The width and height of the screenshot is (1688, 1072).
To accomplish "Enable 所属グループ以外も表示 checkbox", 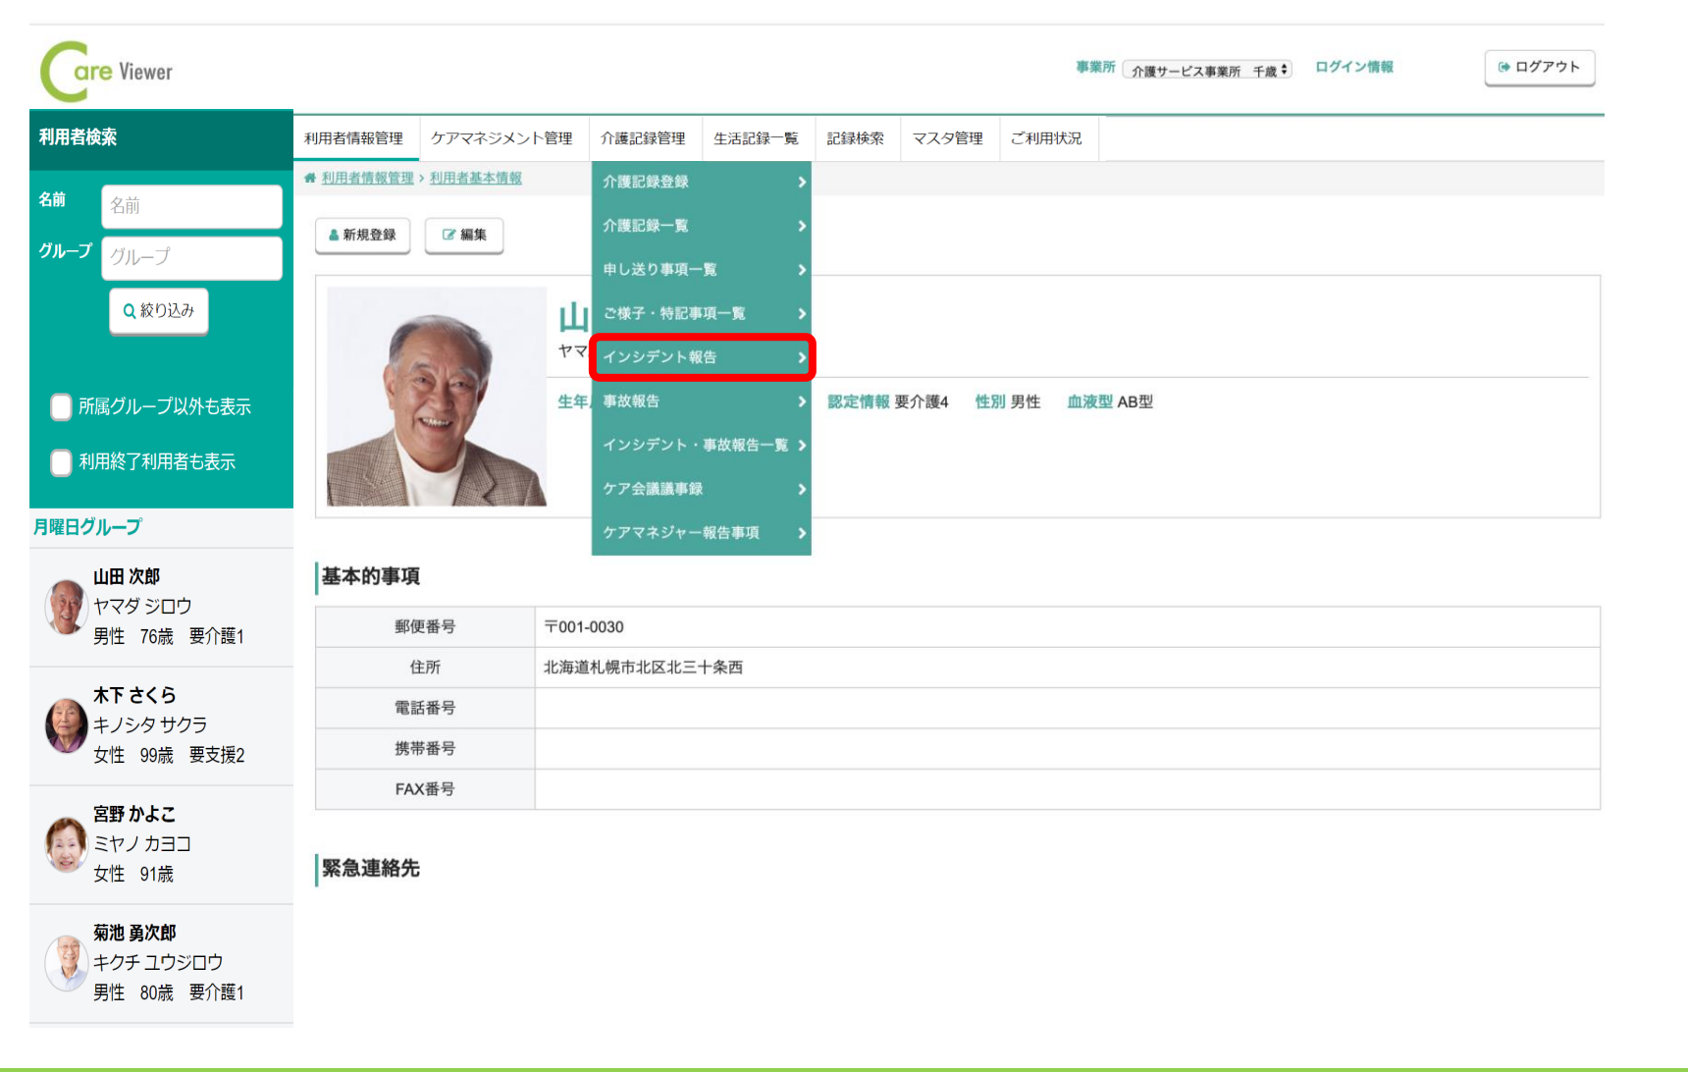I will (x=62, y=406).
